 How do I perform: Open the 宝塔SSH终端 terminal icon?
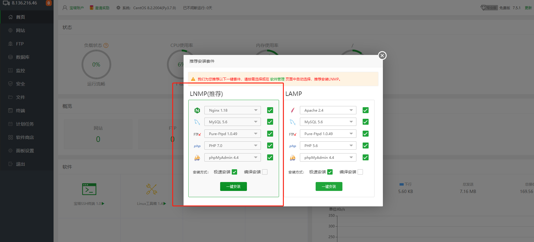89,189
